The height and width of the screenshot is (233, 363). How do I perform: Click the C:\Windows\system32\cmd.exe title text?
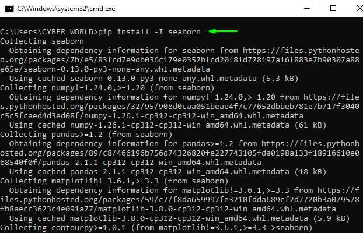[x=66, y=9]
